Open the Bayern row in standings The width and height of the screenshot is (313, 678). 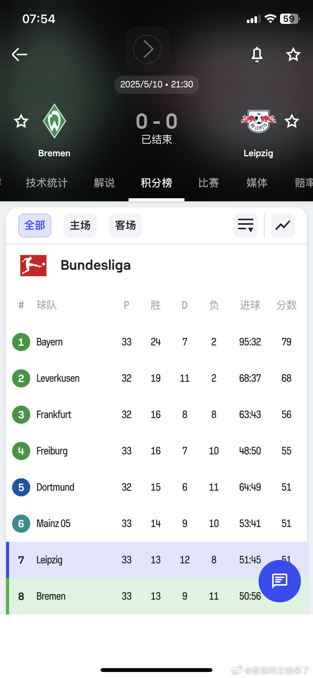156,342
